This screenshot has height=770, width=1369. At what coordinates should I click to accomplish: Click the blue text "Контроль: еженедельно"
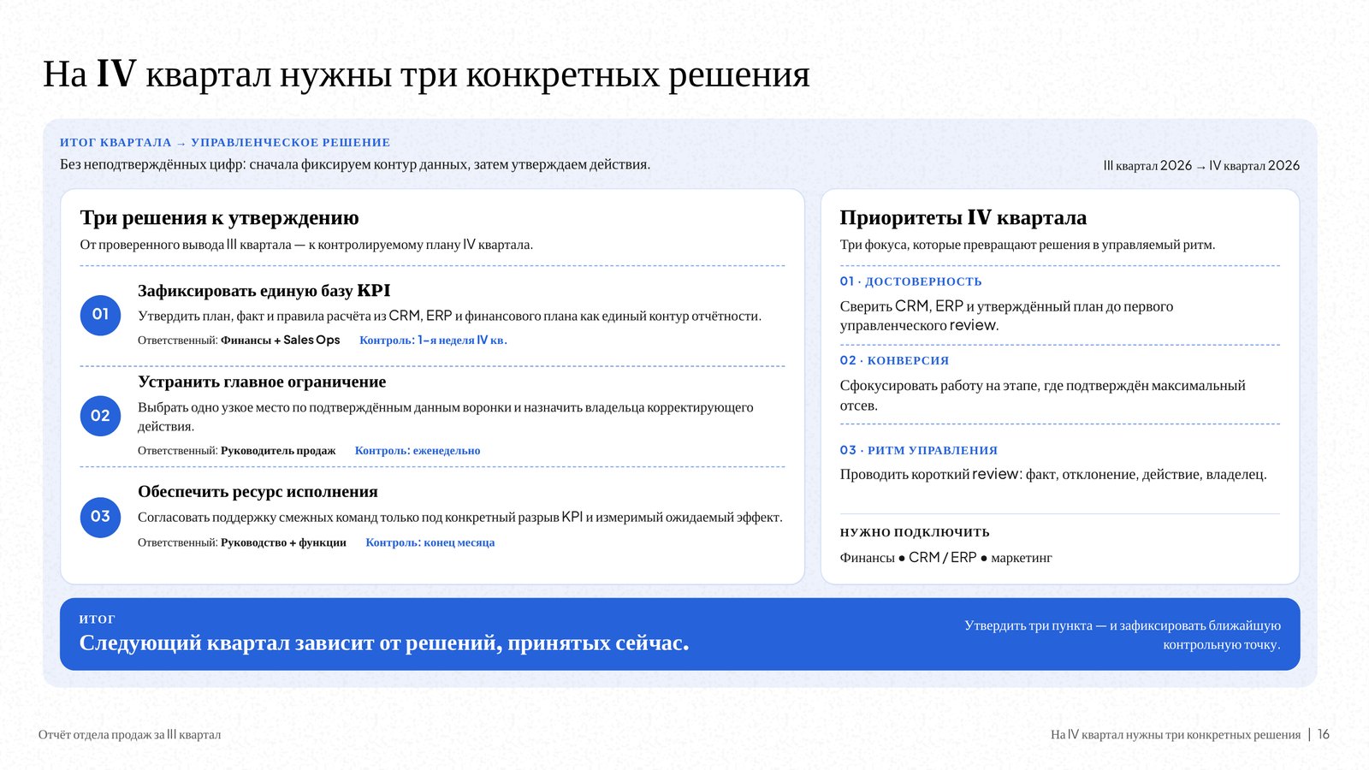pos(418,451)
